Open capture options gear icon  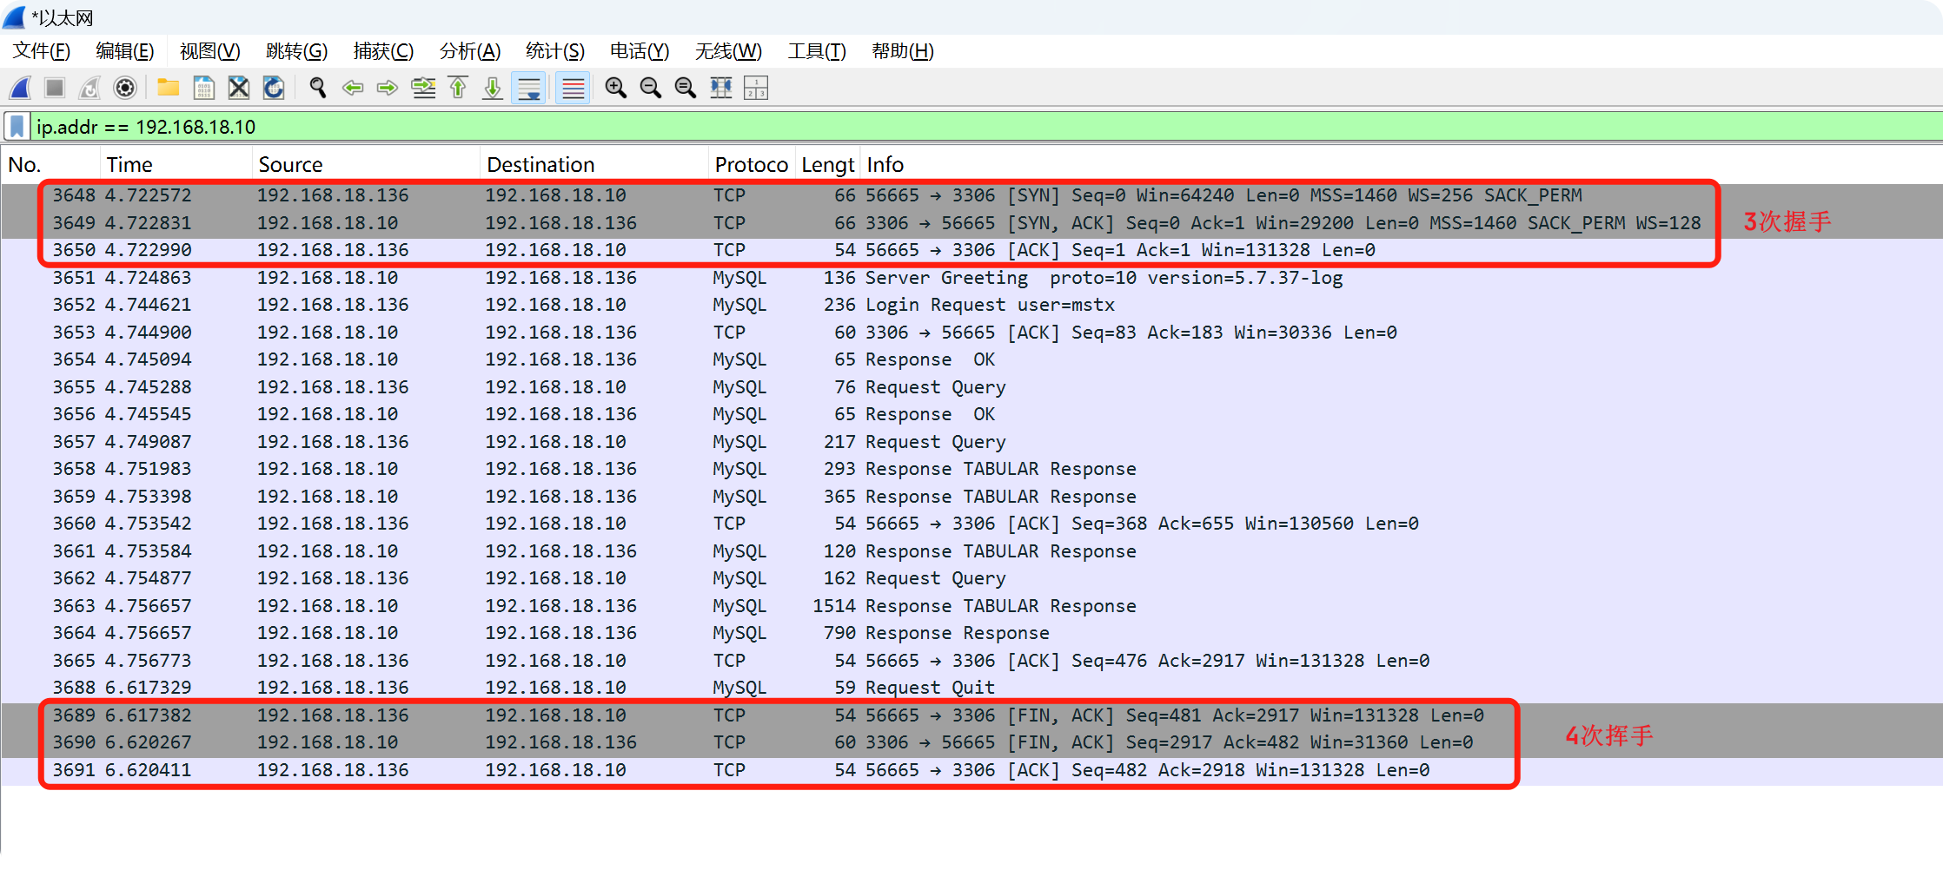click(x=125, y=88)
